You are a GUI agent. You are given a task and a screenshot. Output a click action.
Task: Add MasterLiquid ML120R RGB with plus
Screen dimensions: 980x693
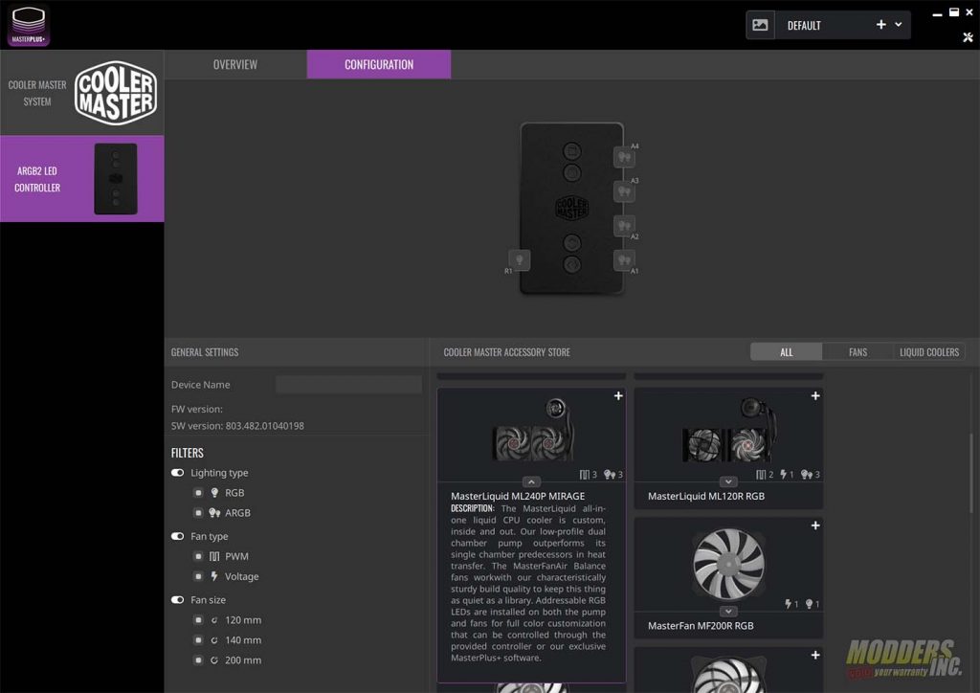tap(815, 395)
